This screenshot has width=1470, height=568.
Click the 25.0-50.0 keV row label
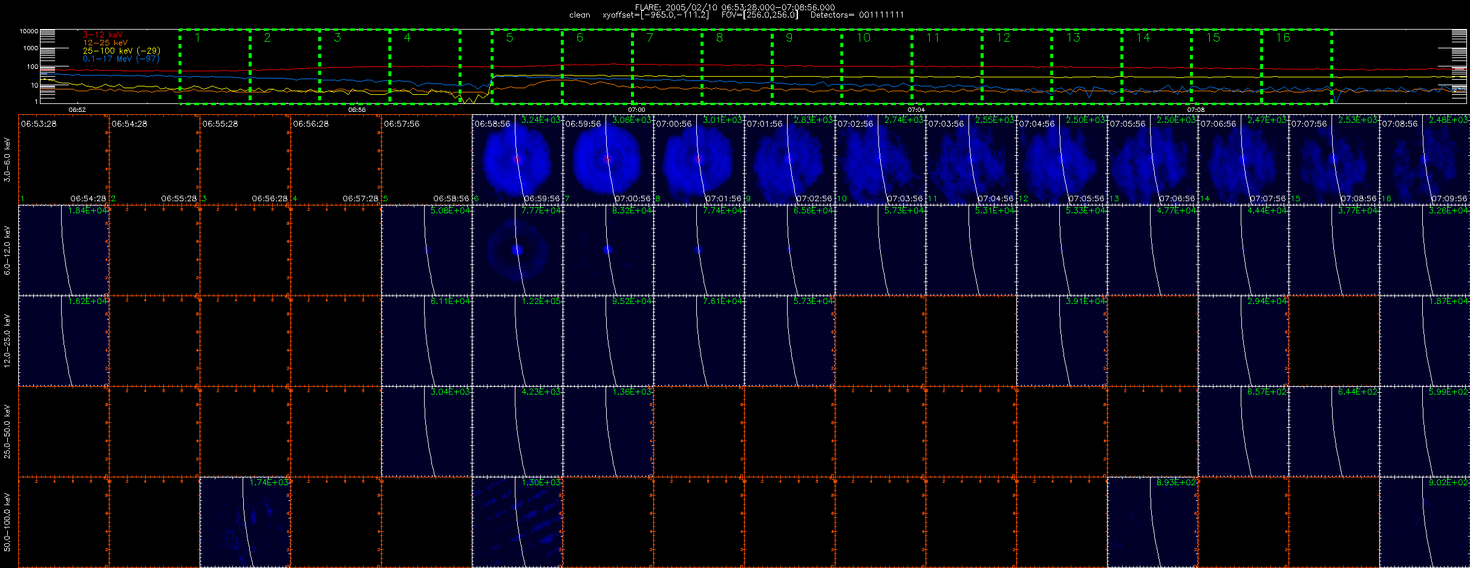(7, 431)
